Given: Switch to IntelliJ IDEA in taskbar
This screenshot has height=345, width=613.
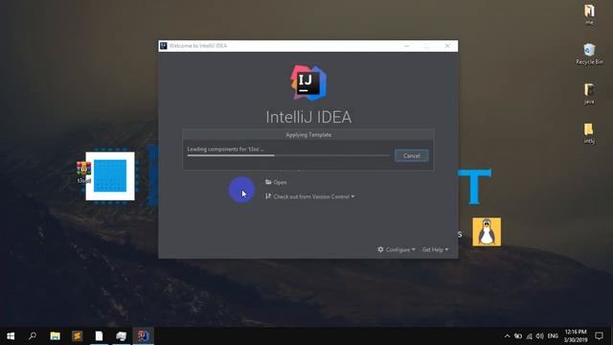Looking at the screenshot, I should 143,335.
